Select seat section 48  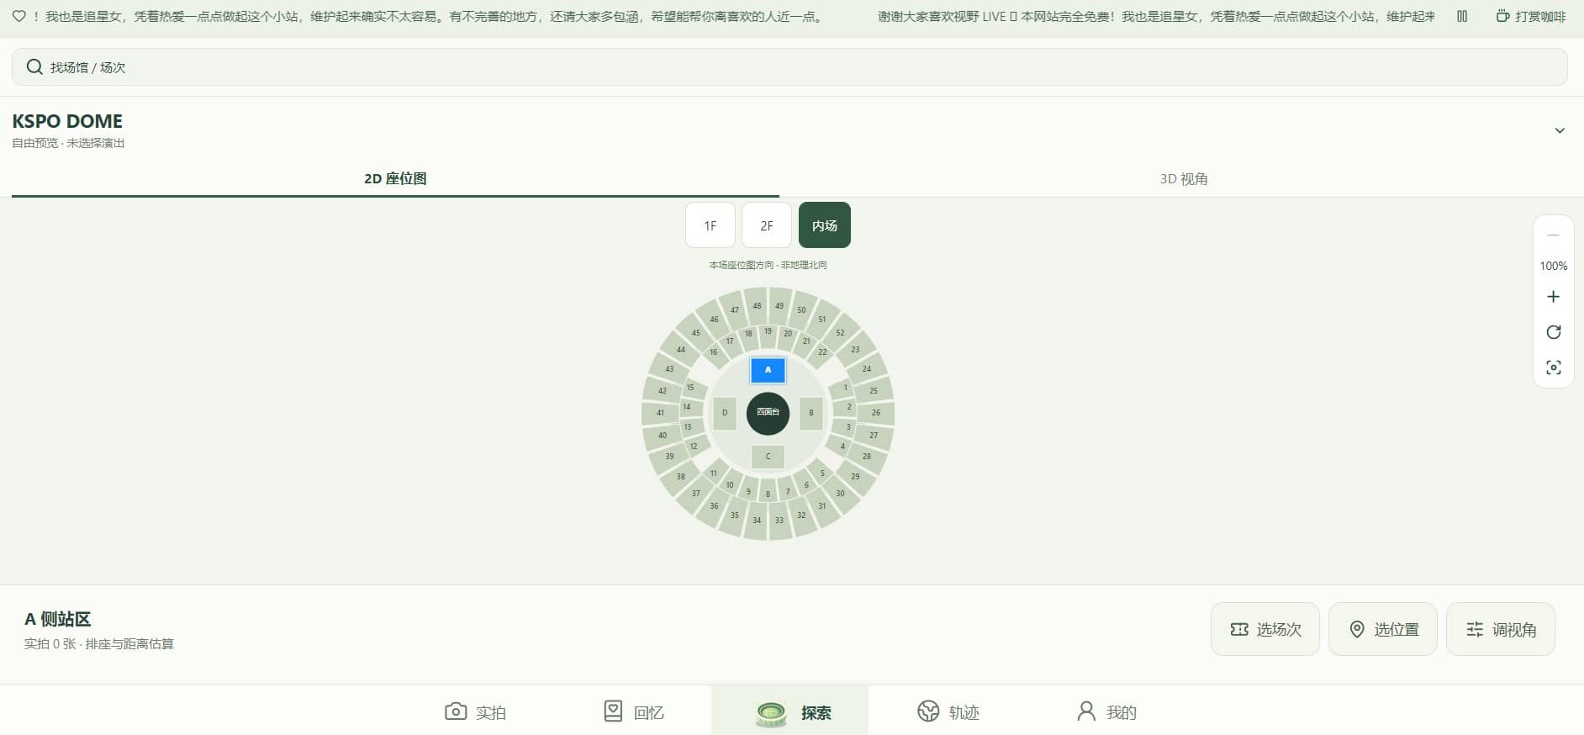[757, 306]
